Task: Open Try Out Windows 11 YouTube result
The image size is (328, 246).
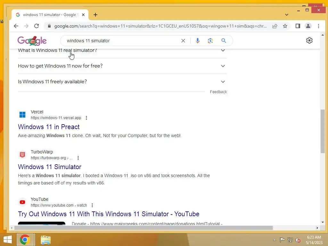Action: click(x=109, y=214)
